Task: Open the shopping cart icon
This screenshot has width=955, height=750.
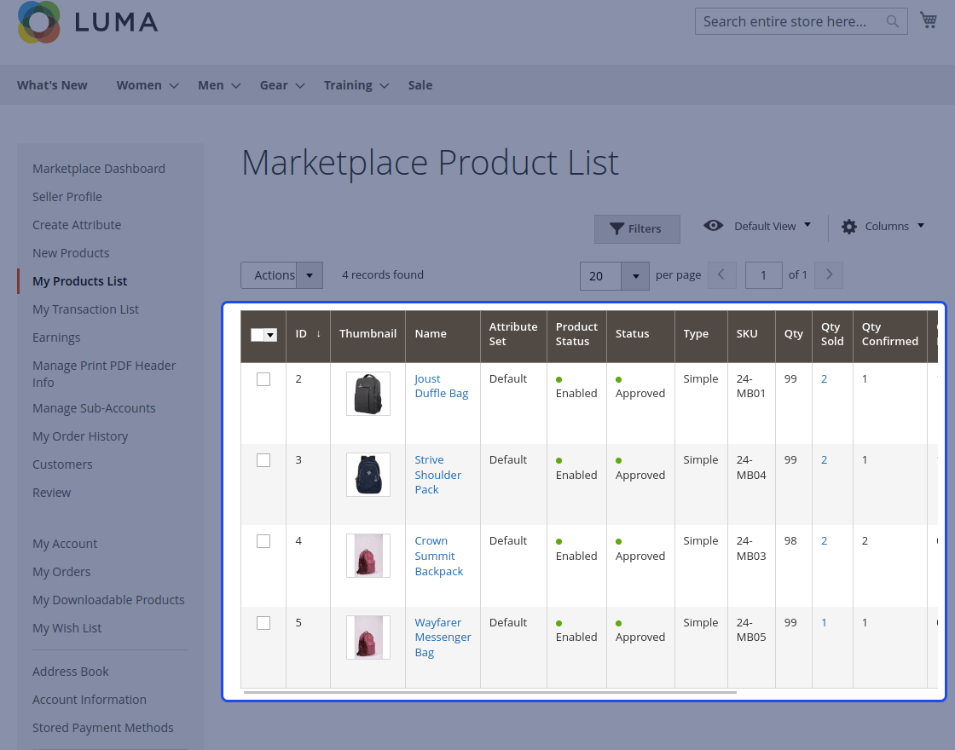Action: click(x=929, y=20)
